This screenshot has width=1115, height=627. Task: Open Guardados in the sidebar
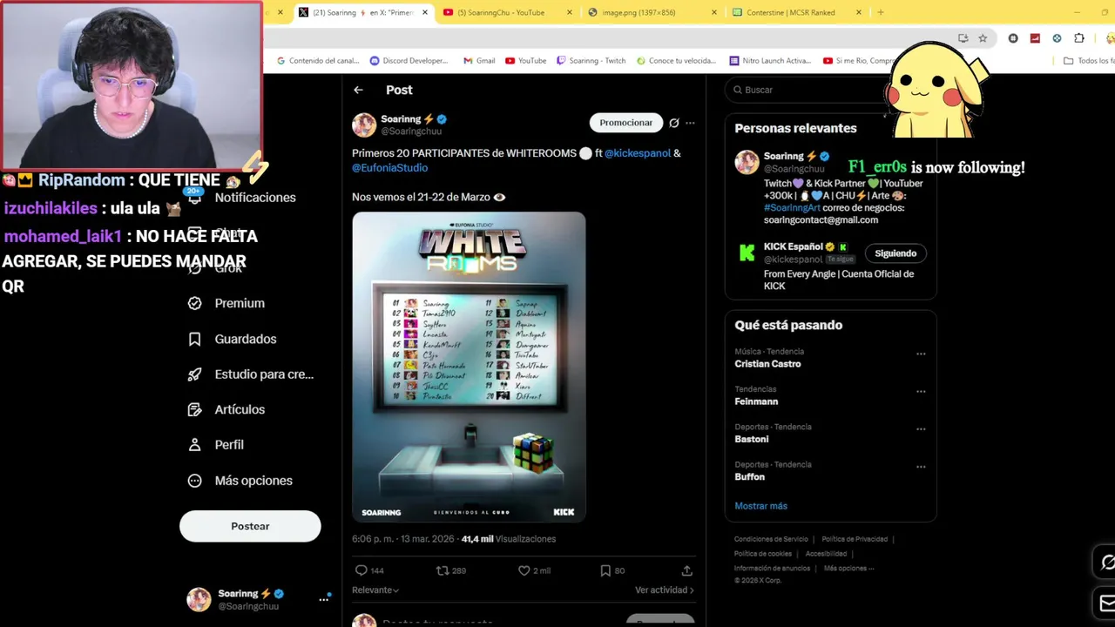(233, 339)
